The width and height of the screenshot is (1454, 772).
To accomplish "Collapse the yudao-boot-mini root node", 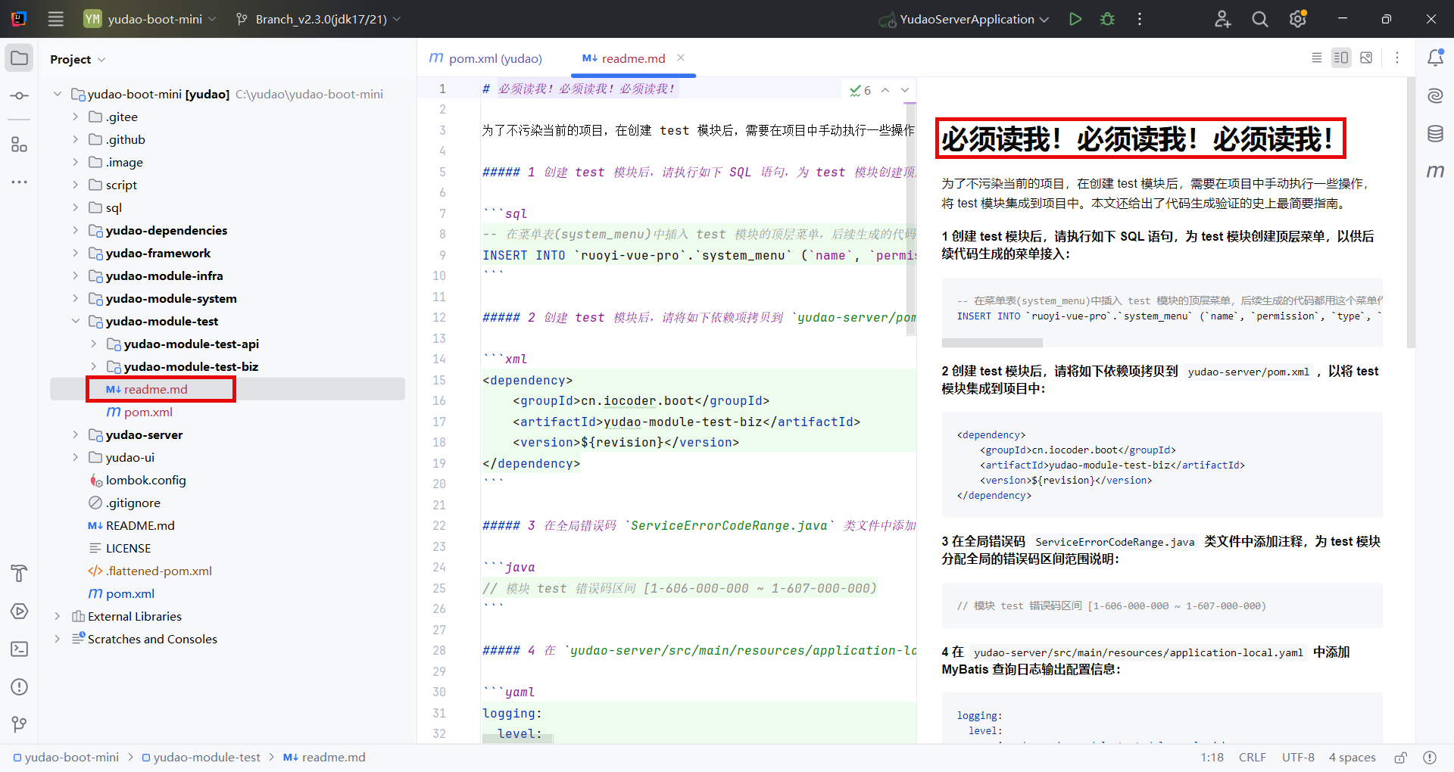I will point(57,94).
